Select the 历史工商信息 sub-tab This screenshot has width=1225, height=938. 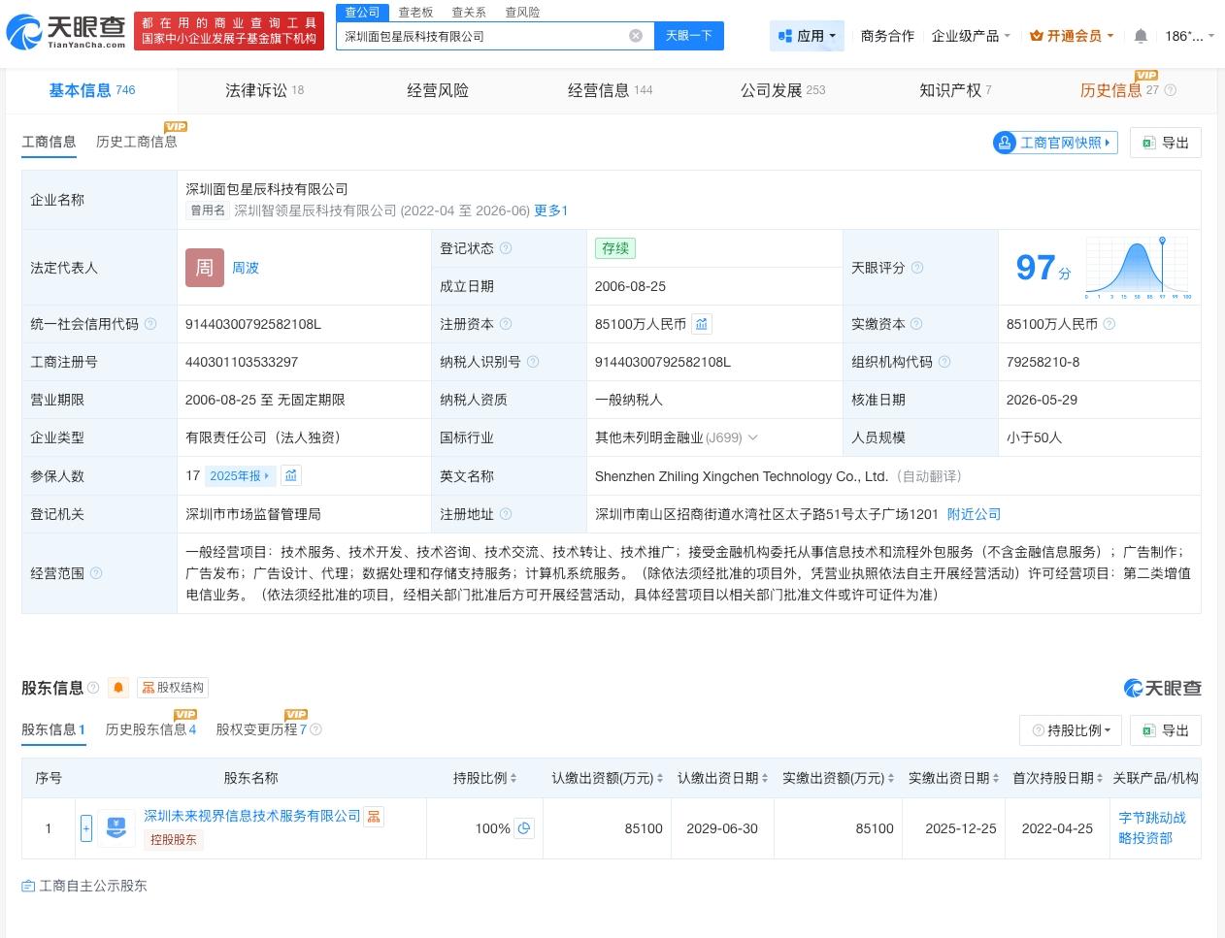(136, 142)
